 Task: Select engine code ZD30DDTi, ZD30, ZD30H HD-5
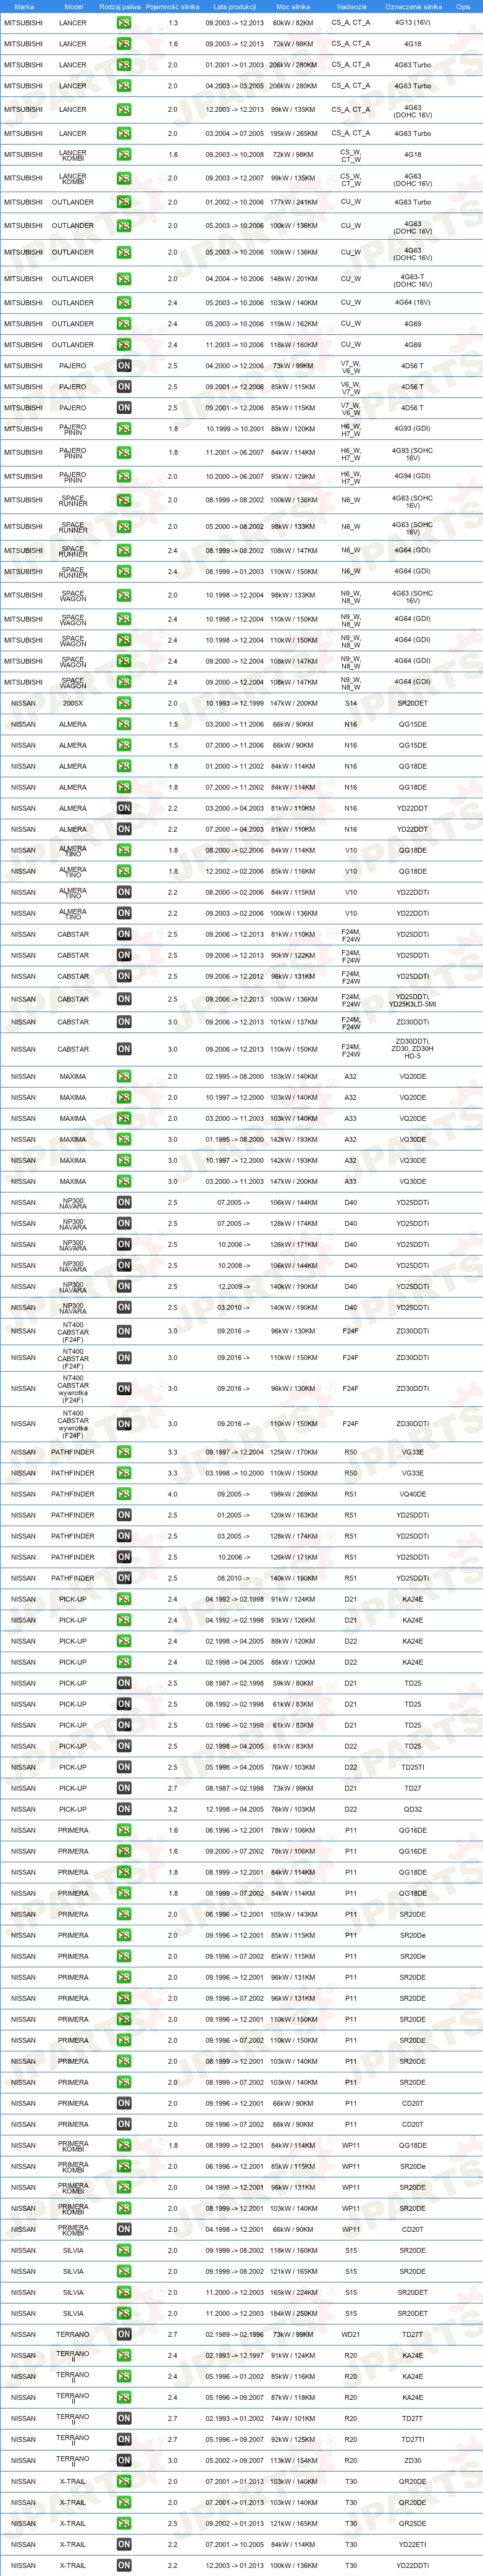413,1049
